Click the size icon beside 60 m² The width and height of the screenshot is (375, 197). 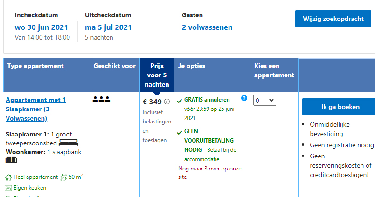point(64,177)
